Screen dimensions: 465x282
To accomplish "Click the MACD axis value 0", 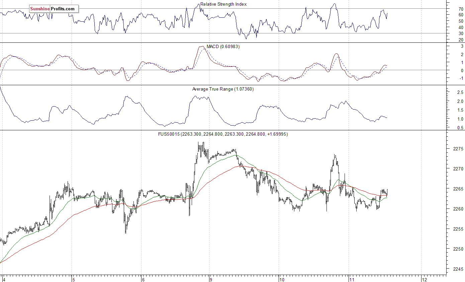I will point(462,70).
